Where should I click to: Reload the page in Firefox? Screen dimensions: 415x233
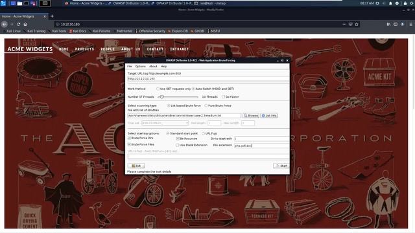(19, 24)
